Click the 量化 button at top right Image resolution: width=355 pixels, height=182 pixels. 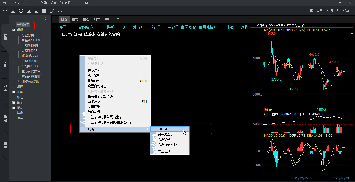[309, 11]
